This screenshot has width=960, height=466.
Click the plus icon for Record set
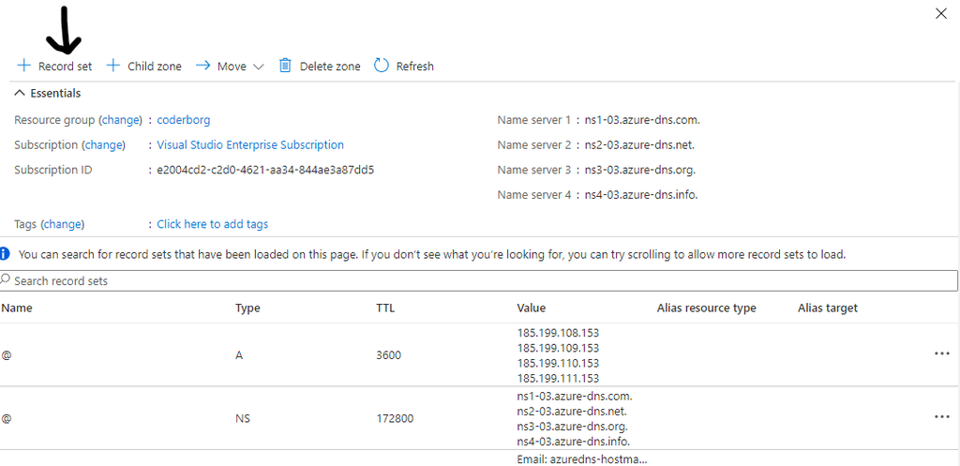pyautogui.click(x=23, y=66)
